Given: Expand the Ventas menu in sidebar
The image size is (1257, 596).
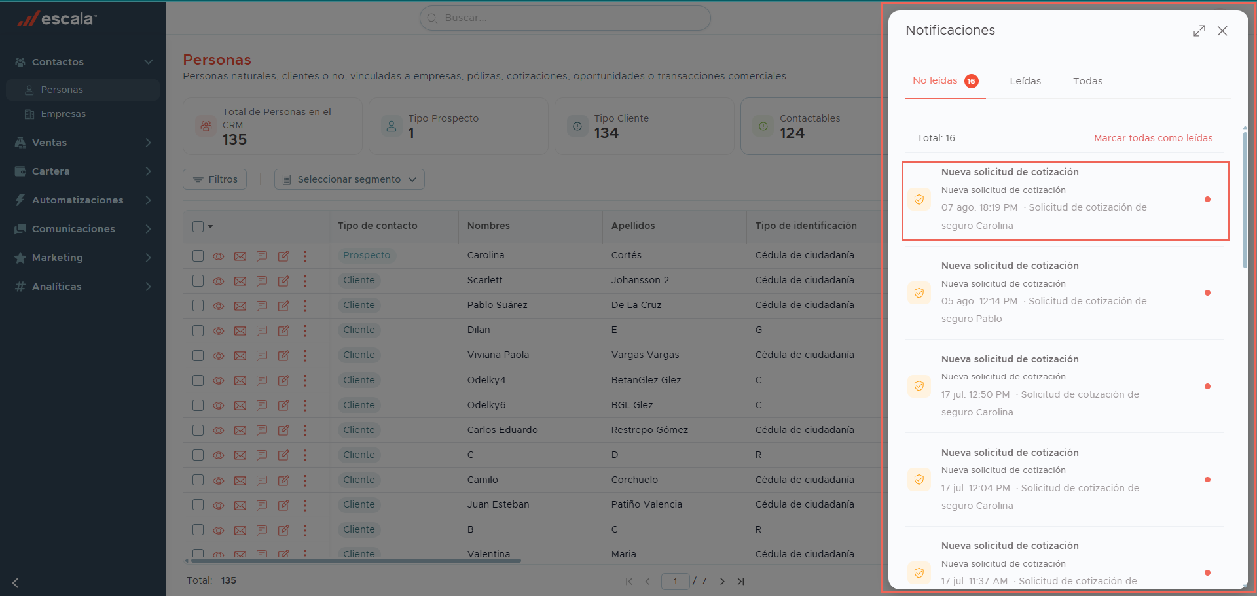Looking at the screenshot, I should coord(82,143).
